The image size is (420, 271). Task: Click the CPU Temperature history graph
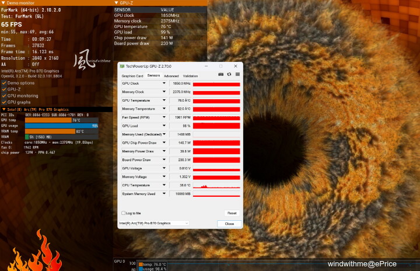pyautogui.click(x=216, y=185)
